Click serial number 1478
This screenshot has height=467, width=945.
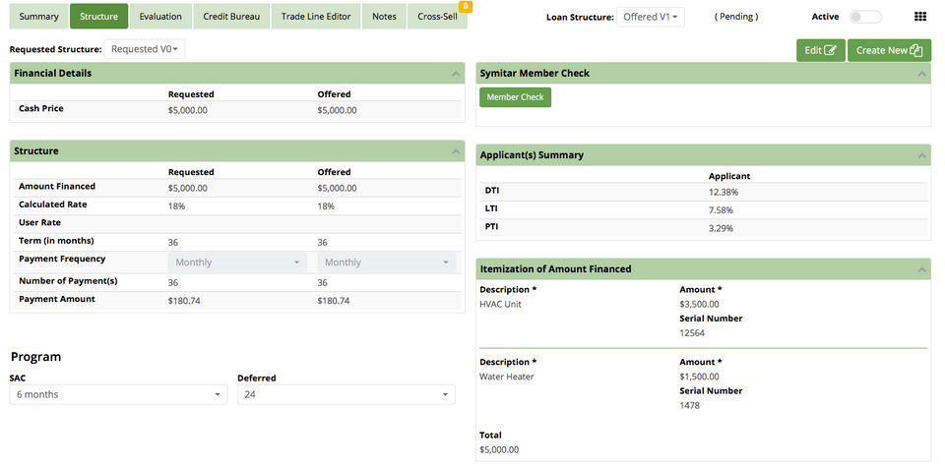pos(689,406)
